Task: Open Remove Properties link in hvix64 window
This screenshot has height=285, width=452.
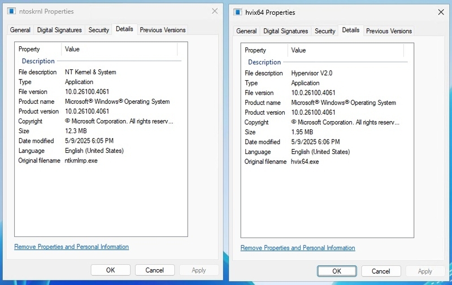Action: click(298, 248)
